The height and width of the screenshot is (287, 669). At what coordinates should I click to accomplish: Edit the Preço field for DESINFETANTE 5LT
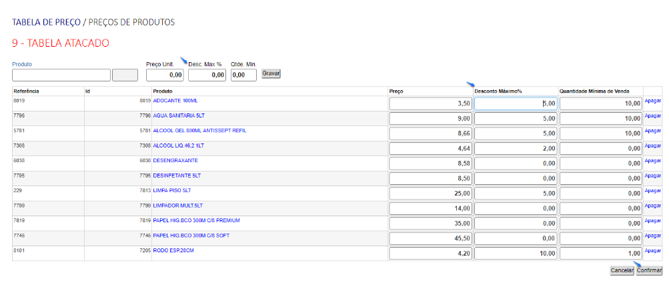pyautogui.click(x=431, y=178)
